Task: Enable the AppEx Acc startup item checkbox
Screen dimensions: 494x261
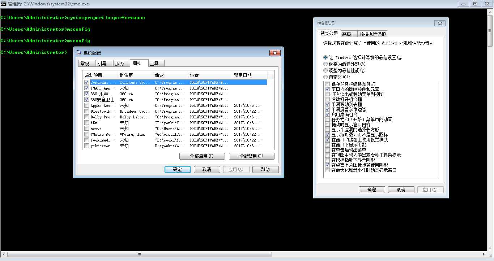Action: (86, 105)
